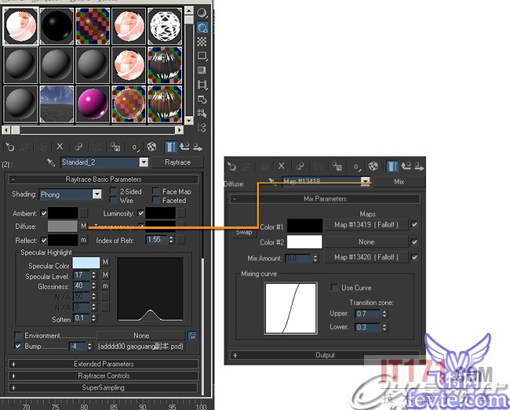
Task: Click the Swap button for mix colors
Action: pos(243,233)
